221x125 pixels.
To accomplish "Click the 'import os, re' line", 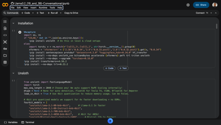I will [32, 35].
